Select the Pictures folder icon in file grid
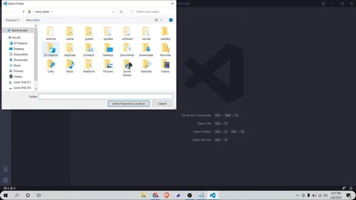This screenshot has height=200, width=356. [x=108, y=66]
